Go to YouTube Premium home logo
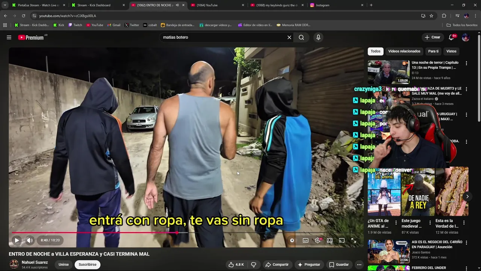The height and width of the screenshot is (271, 481). [31, 37]
